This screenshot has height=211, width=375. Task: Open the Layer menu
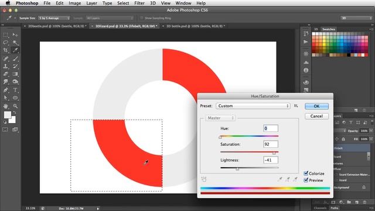(91, 3)
